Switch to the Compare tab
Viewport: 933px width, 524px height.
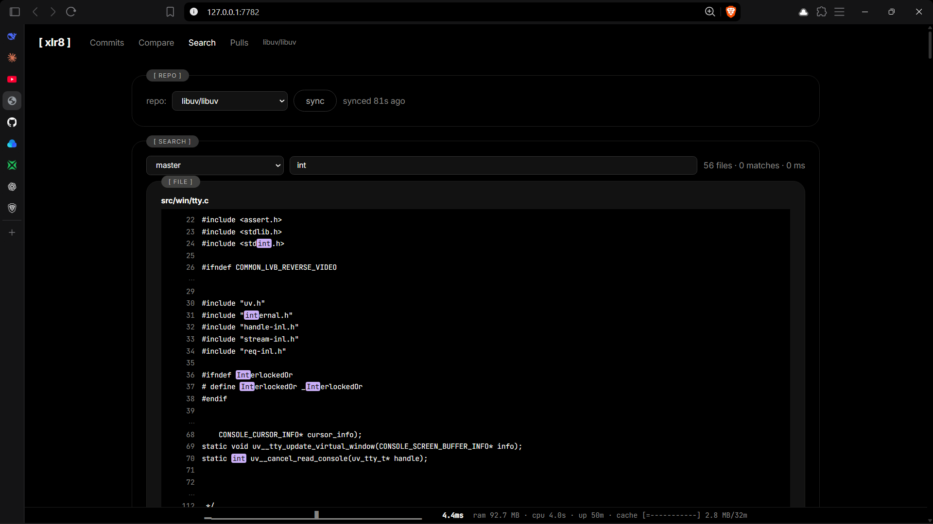pyautogui.click(x=156, y=43)
